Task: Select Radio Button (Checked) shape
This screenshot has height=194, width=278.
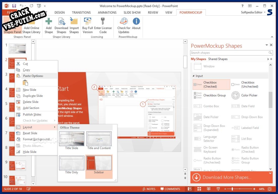Action: click(x=250, y=150)
